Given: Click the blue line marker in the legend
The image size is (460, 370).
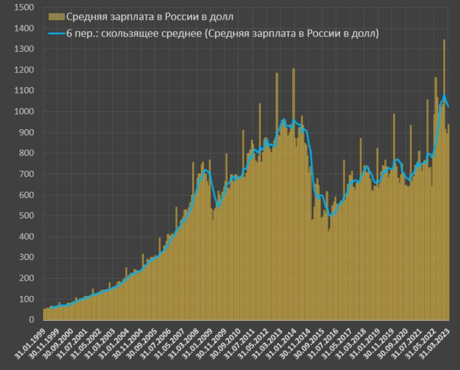Looking at the screenshot, I should tap(56, 34).
